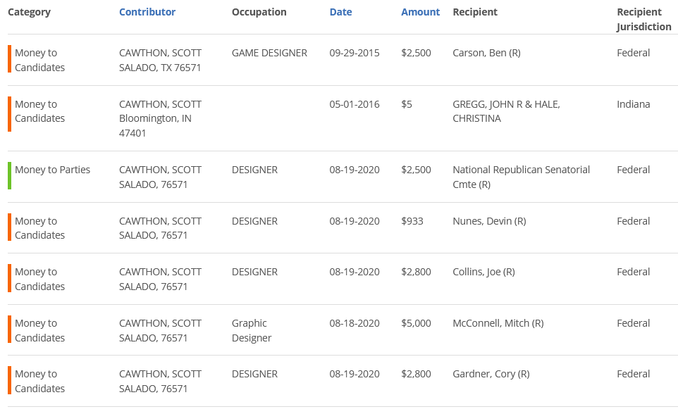Click contributor with Bloomington, IN address
Viewport: 678px width, 414px height.
click(160, 118)
